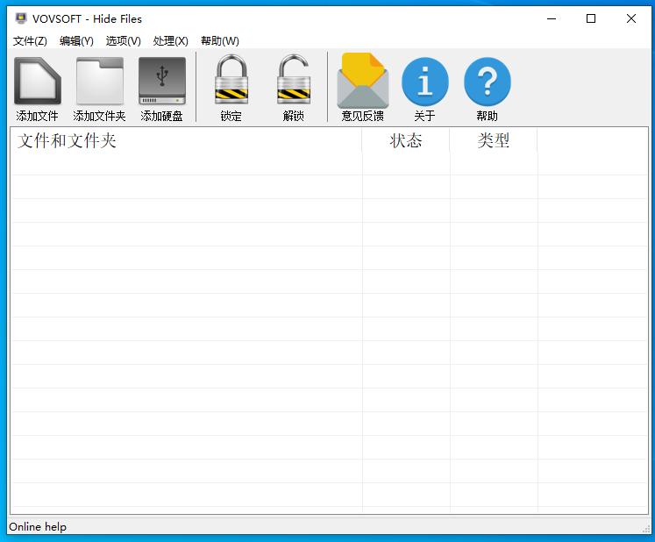Screen dimensions: 655x542
Task: Click the 添加文件夹 (Add Folder) icon
Action: (99, 82)
